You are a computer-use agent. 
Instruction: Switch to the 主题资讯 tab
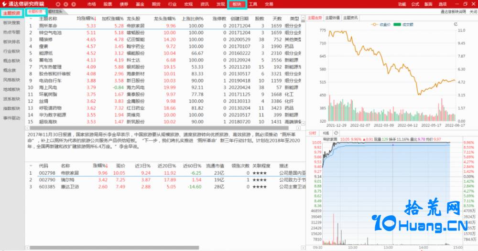[350, 18]
